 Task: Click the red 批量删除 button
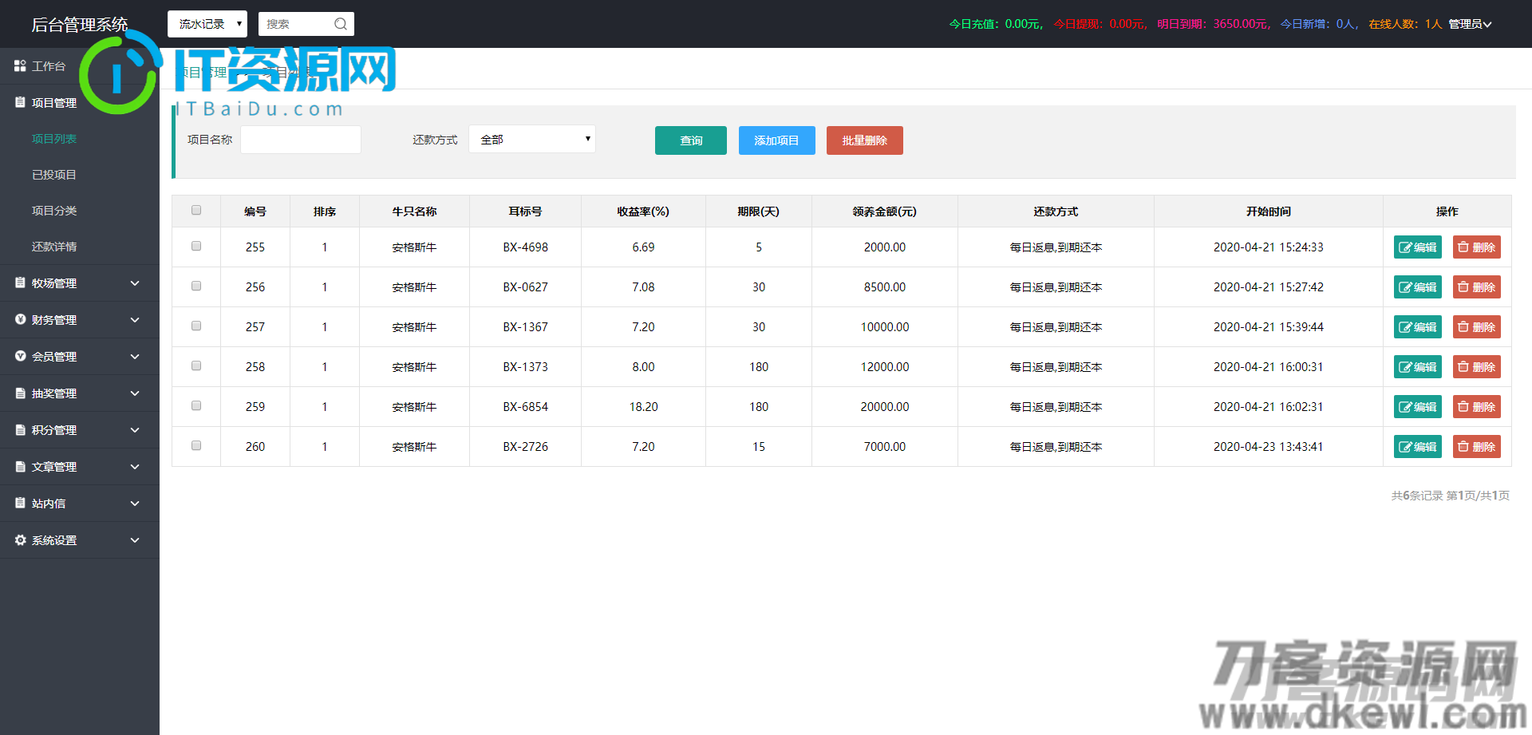click(x=865, y=140)
